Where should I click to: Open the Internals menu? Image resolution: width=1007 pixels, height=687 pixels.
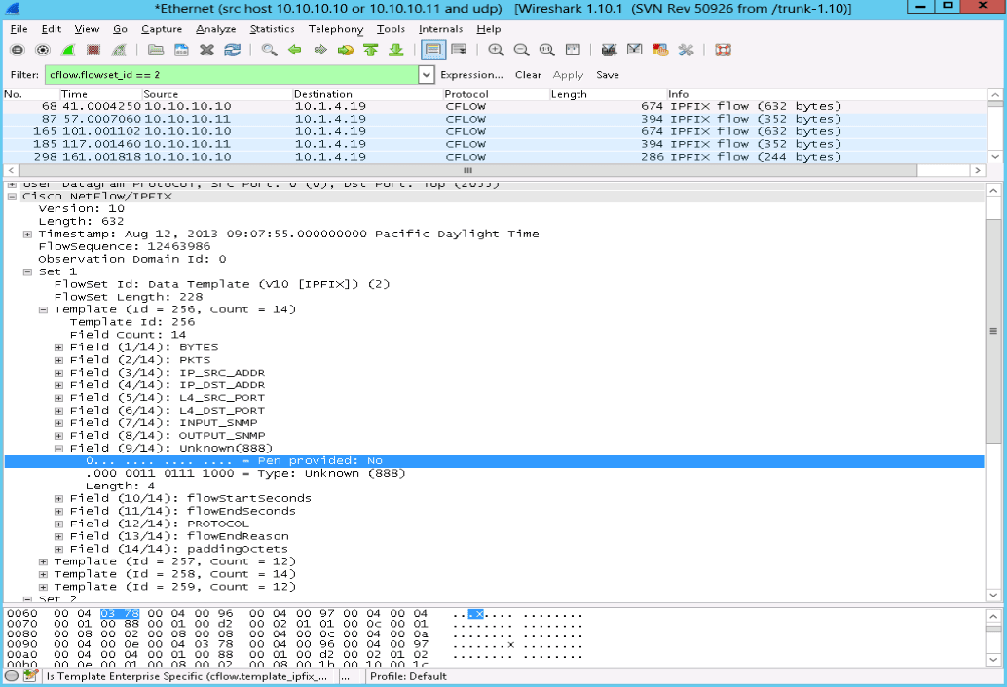(440, 29)
